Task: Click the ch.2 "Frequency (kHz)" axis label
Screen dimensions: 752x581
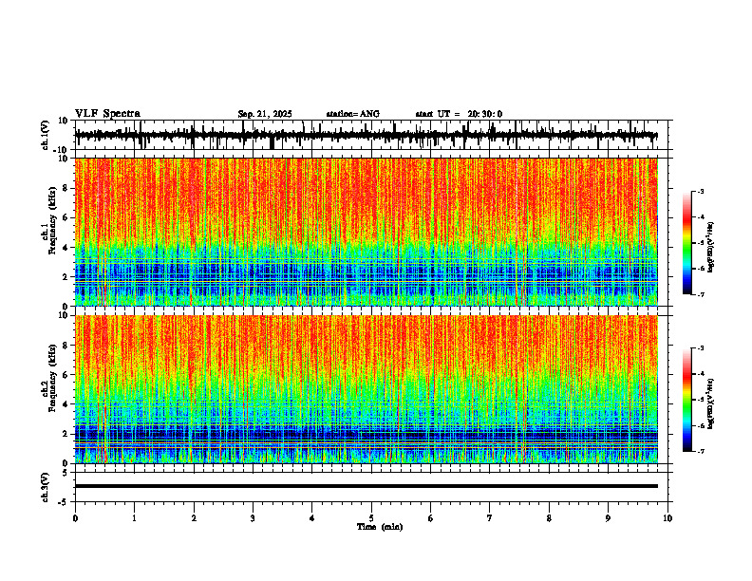Action: 51,378
